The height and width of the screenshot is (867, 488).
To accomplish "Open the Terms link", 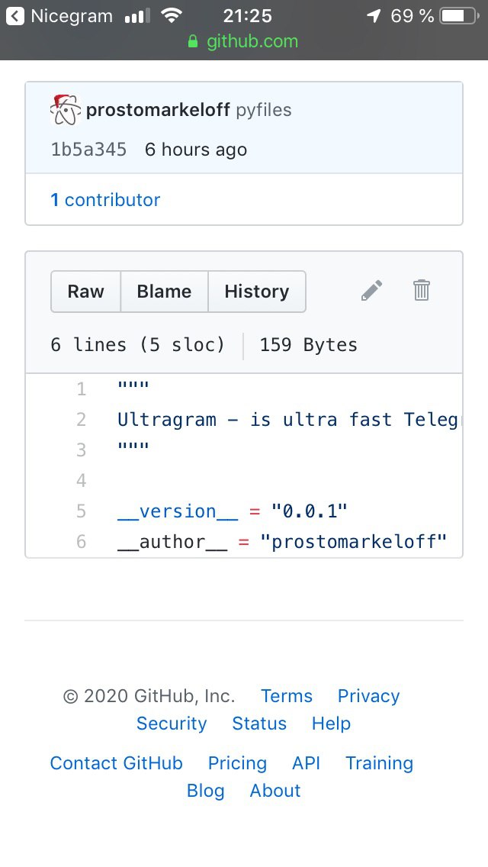I will [286, 695].
